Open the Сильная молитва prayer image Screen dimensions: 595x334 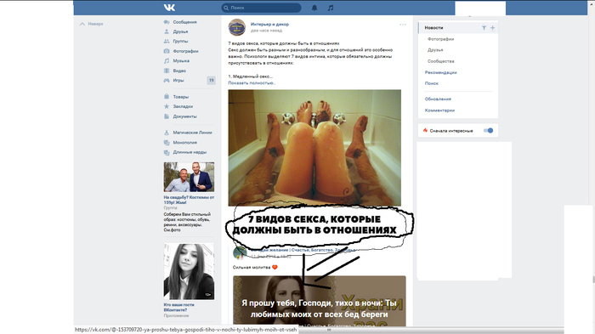(x=319, y=301)
